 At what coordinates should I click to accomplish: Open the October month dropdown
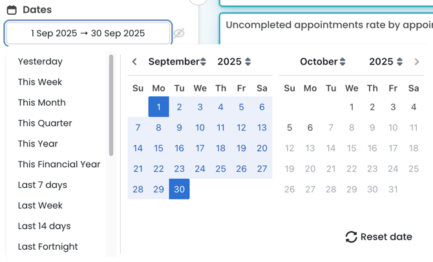pyautogui.click(x=322, y=62)
